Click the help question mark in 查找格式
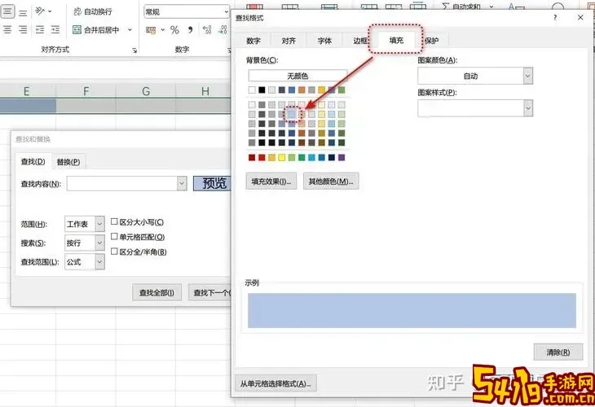The height and width of the screenshot is (407, 595). (555, 17)
